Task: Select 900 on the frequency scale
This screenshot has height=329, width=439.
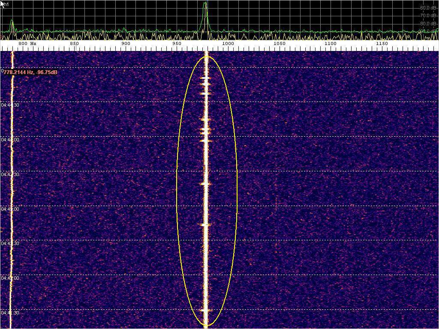Action: [x=126, y=44]
